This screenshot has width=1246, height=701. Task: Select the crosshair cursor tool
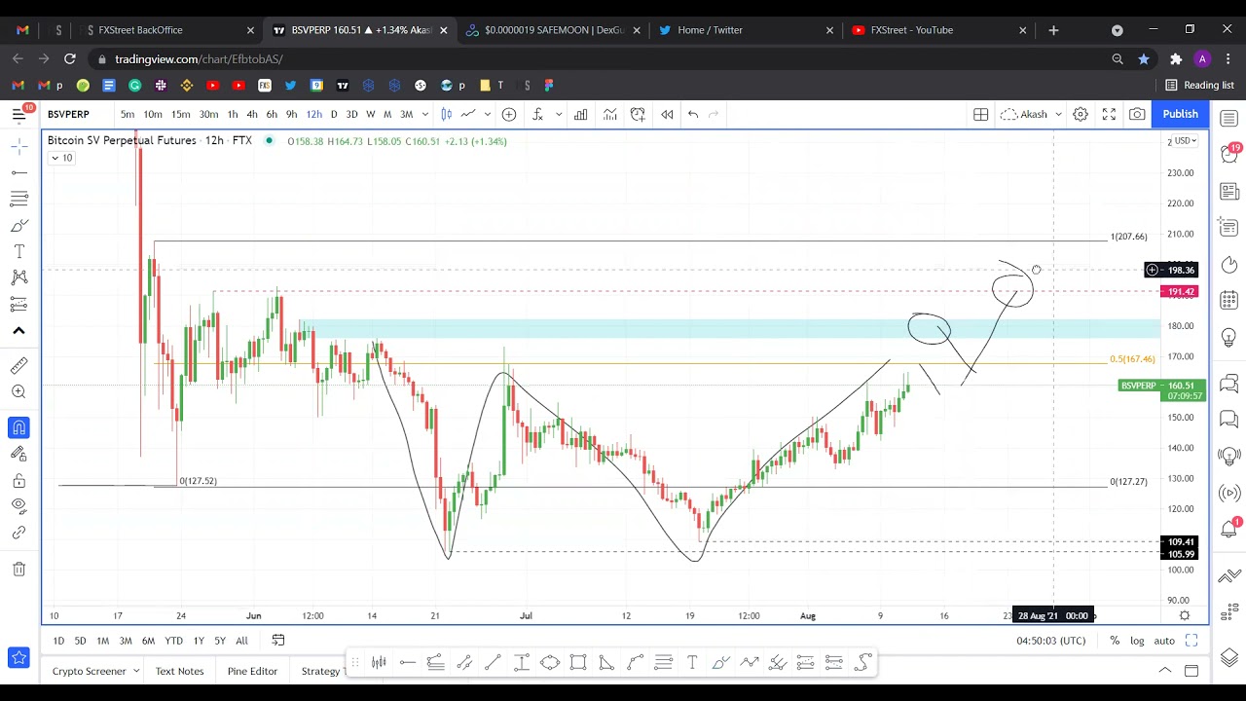[x=18, y=147]
